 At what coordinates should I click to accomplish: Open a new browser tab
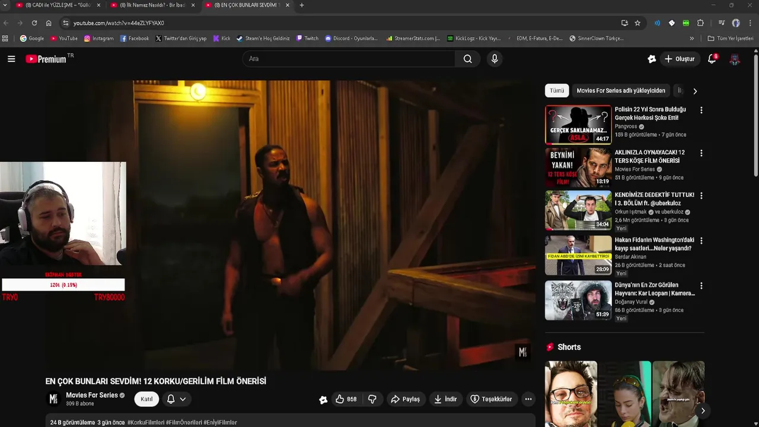(301, 5)
